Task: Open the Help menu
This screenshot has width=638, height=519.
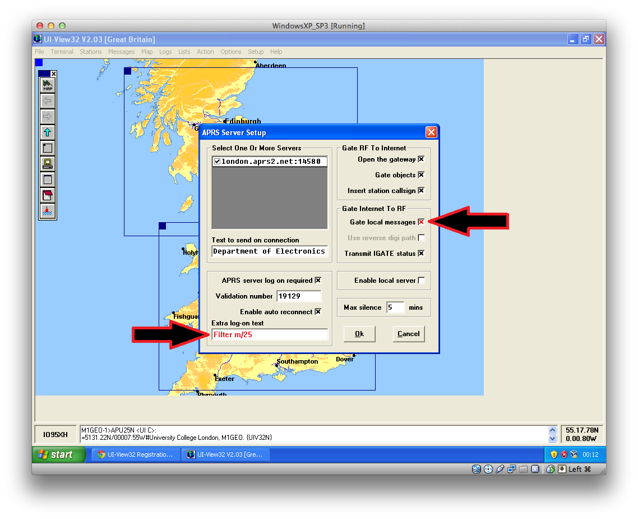Action: click(276, 52)
